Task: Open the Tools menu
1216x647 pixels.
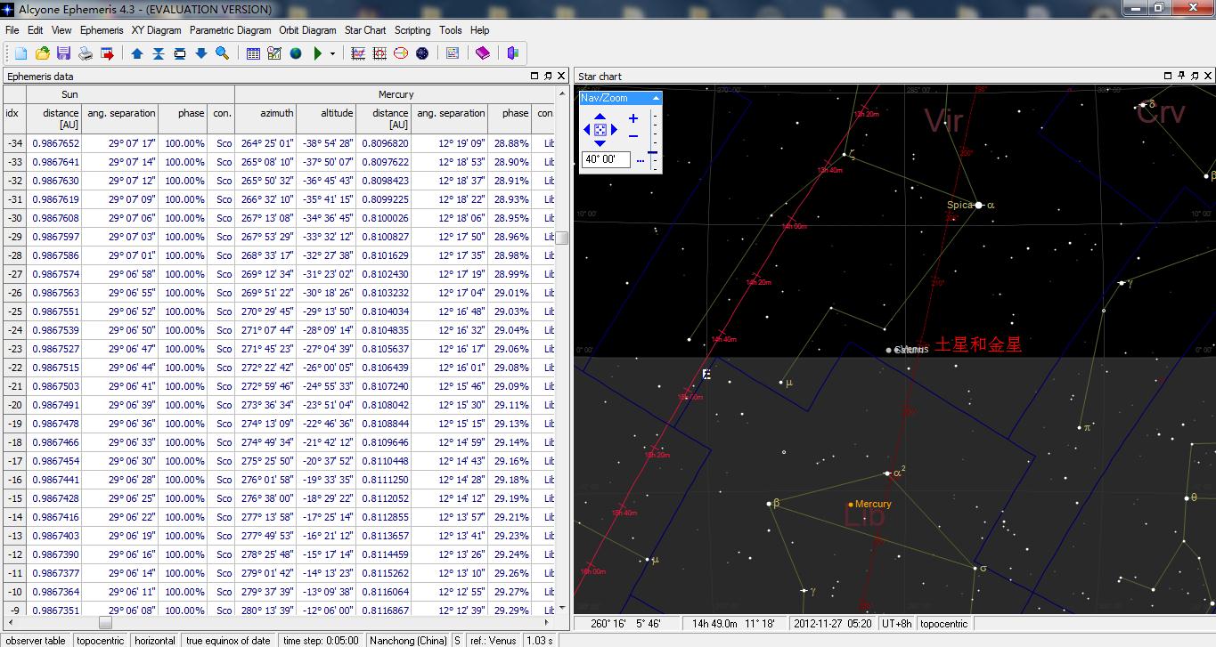Action: click(x=451, y=29)
